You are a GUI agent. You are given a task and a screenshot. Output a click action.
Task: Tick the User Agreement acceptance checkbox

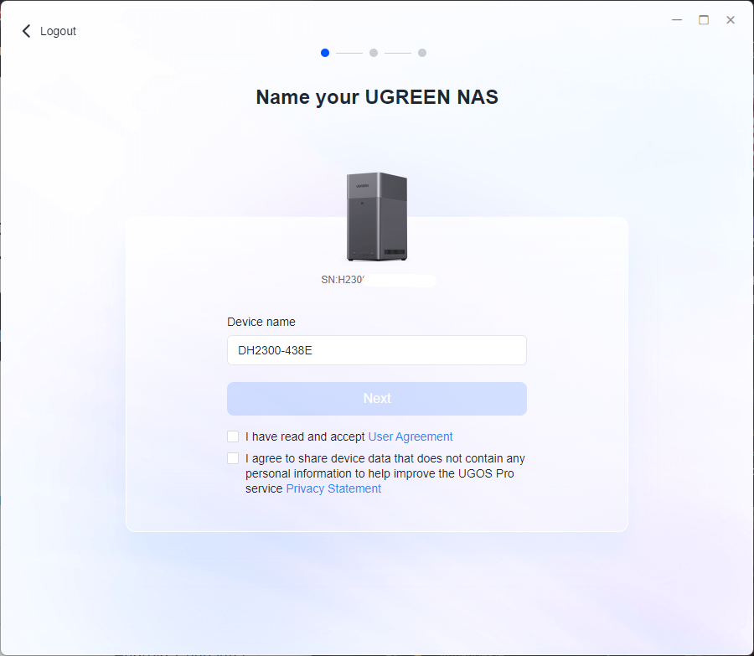233,436
